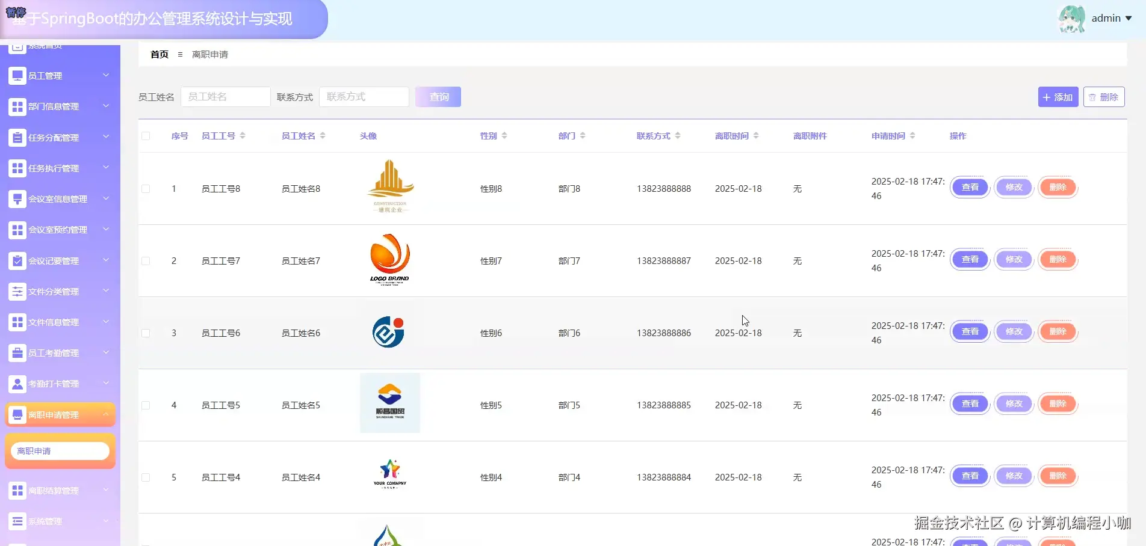Check the box for row 员工工号7

[146, 261]
